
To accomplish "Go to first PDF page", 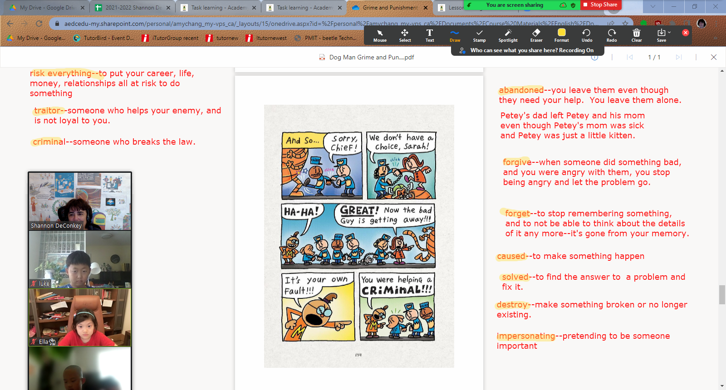I will [x=630, y=57].
